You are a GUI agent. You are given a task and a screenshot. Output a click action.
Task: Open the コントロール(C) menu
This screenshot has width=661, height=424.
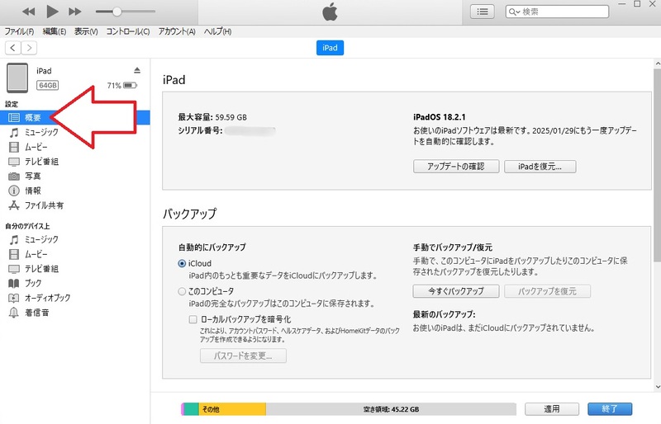point(128,31)
